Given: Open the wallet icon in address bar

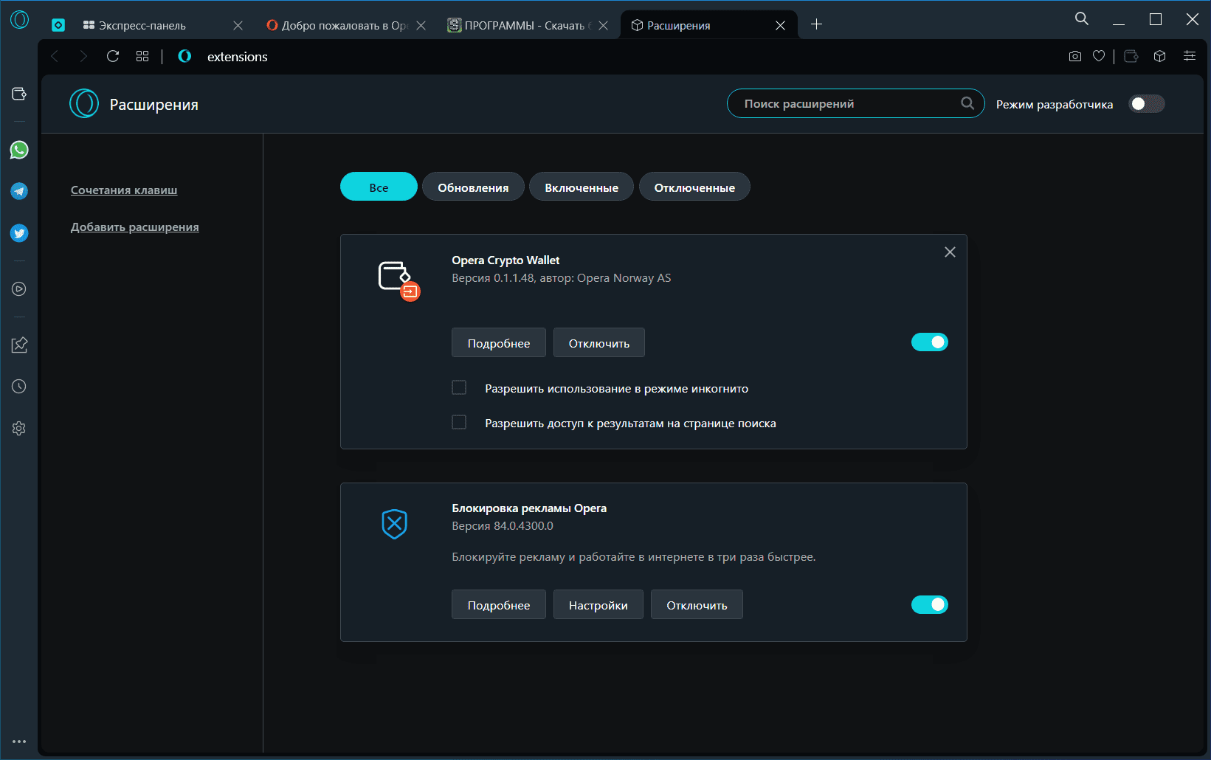Looking at the screenshot, I should point(1131,56).
